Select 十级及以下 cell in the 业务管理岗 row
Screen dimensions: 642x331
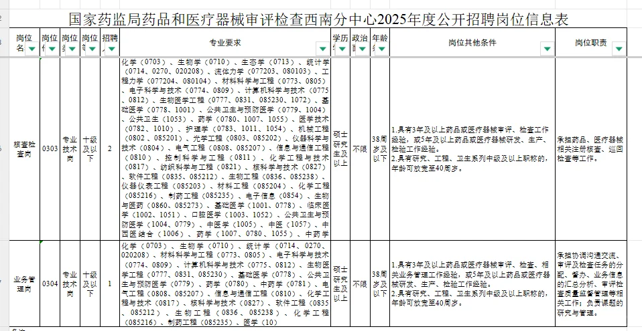90,284
